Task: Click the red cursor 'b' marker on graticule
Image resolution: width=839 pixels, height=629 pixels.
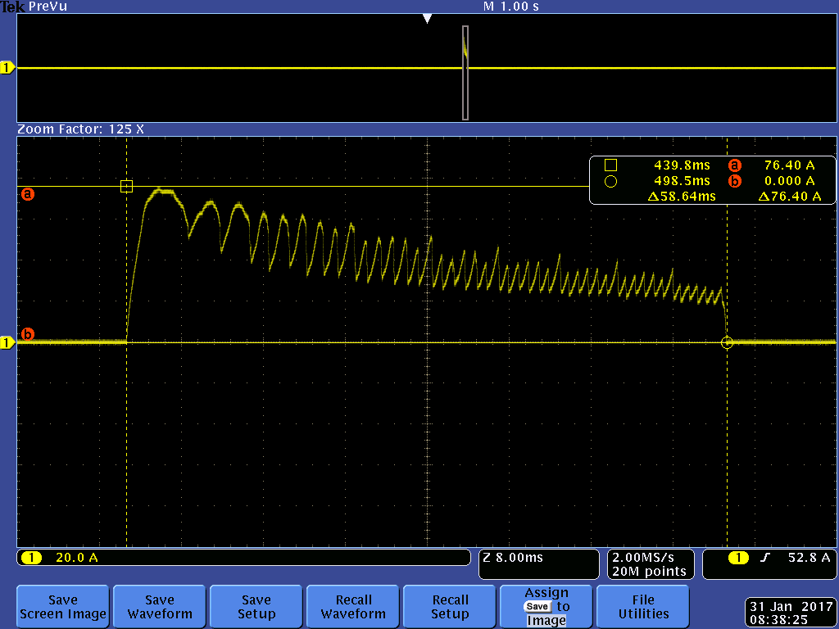Action: tap(28, 334)
